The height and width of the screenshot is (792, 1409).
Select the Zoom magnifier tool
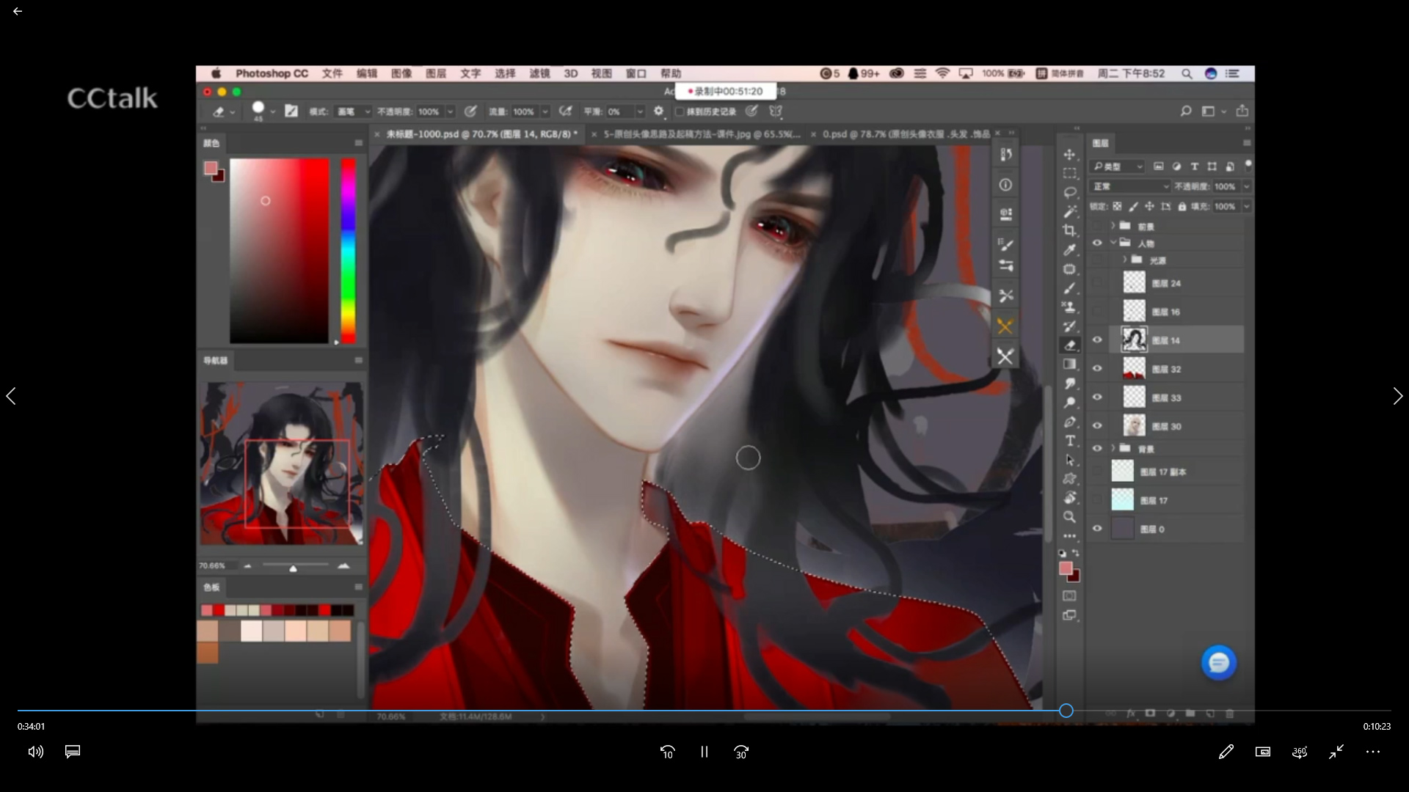1069,517
